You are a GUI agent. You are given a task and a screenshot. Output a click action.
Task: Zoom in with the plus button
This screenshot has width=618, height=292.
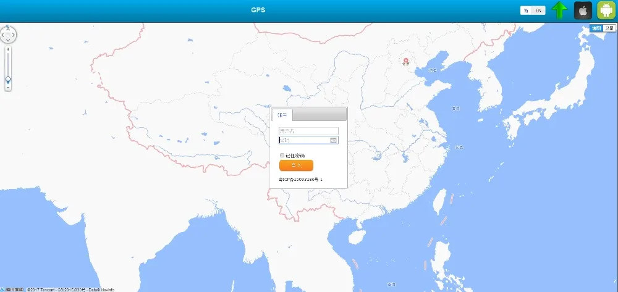pos(8,49)
